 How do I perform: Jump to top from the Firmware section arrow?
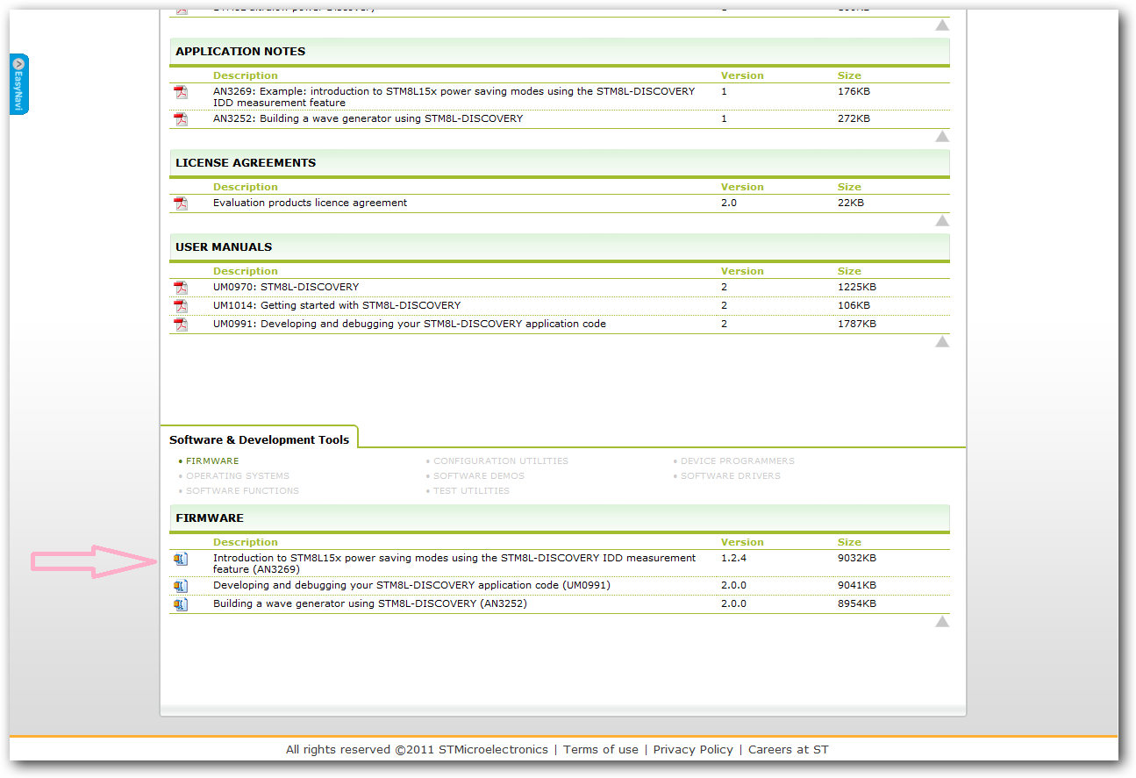pos(942,621)
